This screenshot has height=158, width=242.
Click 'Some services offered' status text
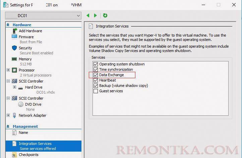click(x=38, y=149)
